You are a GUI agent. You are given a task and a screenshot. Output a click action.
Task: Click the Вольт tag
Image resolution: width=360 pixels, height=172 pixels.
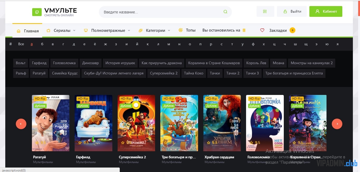[x=21, y=63]
